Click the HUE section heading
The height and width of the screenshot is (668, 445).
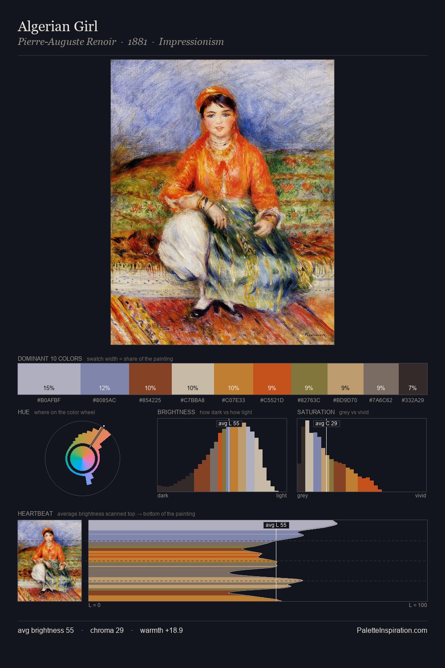tap(24, 412)
